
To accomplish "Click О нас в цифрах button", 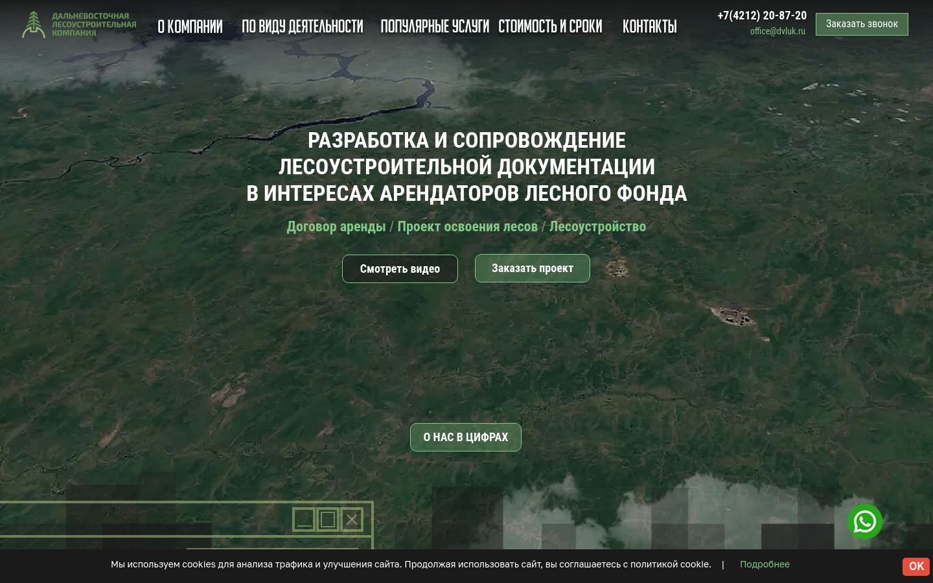I will tap(466, 437).
